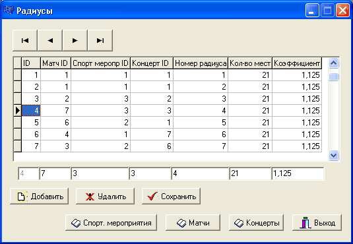Click Номер радиуса cell in row ID 5

click(201, 123)
